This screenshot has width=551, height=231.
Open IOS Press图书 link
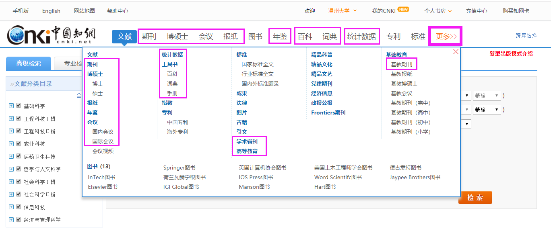[x=256, y=177]
